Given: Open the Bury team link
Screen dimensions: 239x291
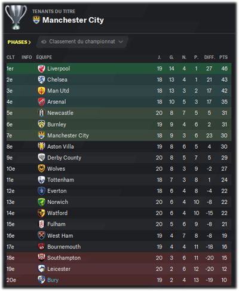Looking at the screenshot, I should [x=53, y=280].
